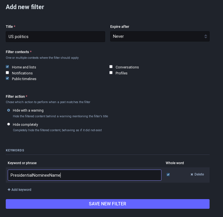Enable the Conversations checkbox

[111, 67]
